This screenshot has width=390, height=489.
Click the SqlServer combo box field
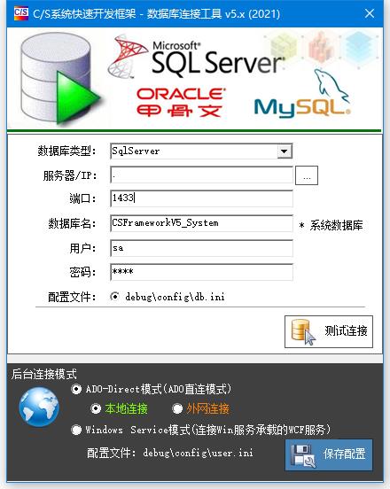tap(201, 151)
